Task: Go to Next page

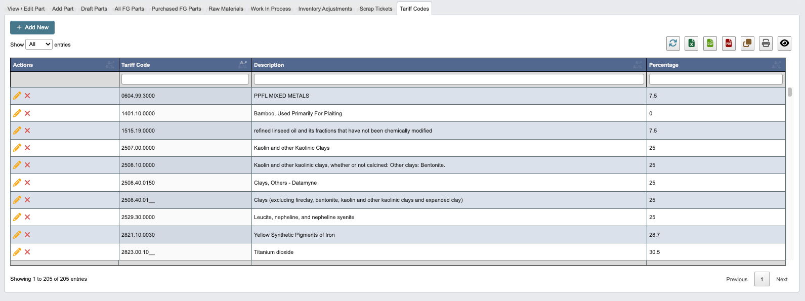Action: pos(782,279)
